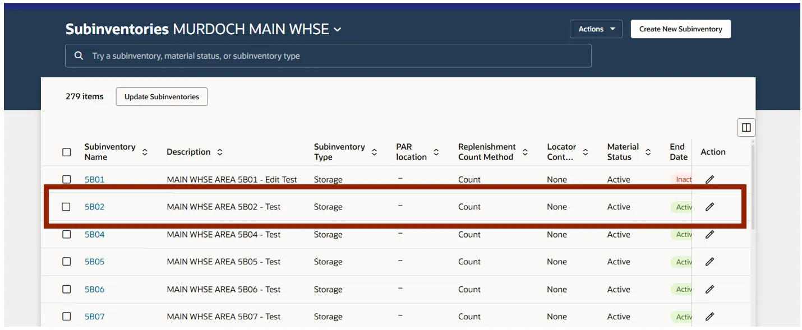The height and width of the screenshot is (330, 802).
Task: Open the 5B06 subinventory link
Action: [94, 289]
